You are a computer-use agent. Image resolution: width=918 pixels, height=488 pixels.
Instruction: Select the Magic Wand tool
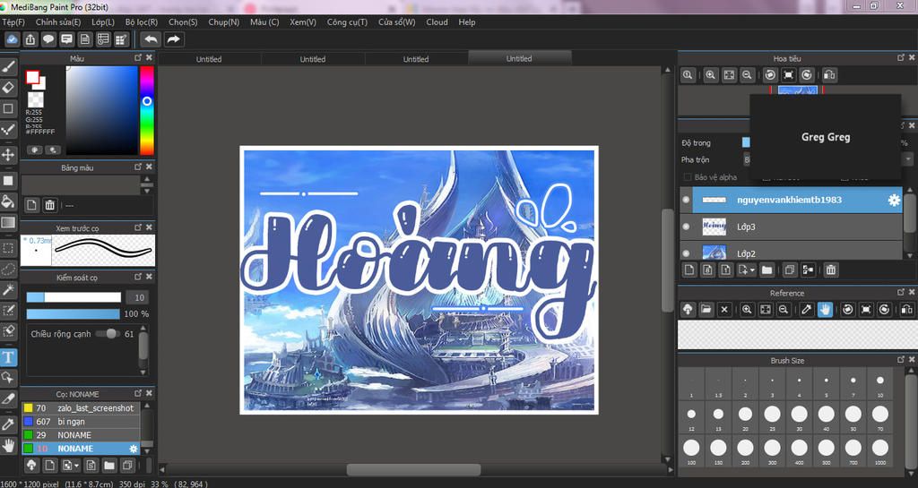tap(8, 289)
